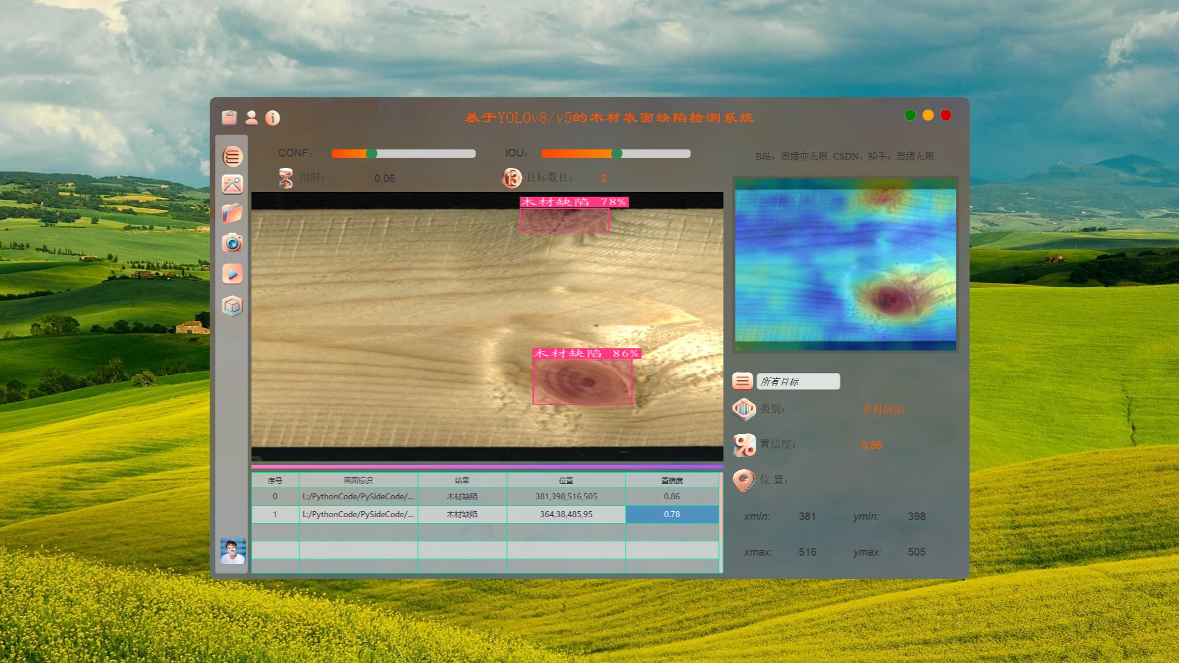Click the file path cell in row 1
Screen dimensions: 1179x663
pos(358,514)
